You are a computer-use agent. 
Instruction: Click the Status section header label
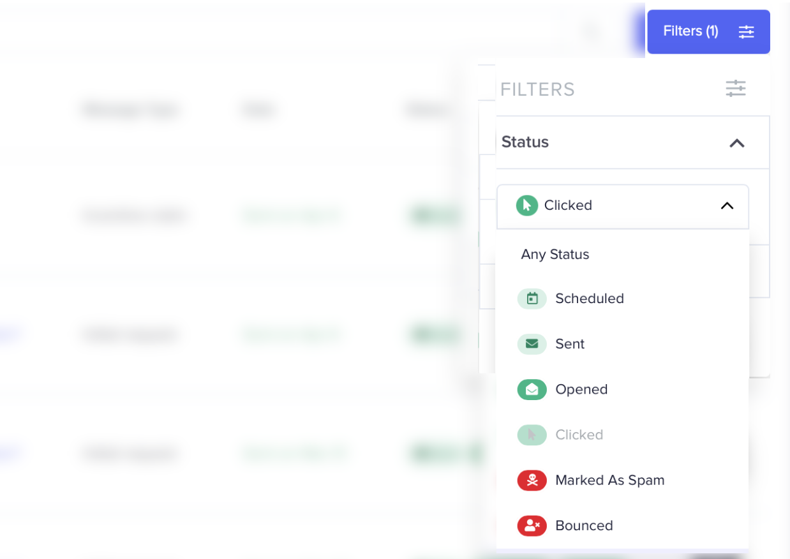(525, 142)
